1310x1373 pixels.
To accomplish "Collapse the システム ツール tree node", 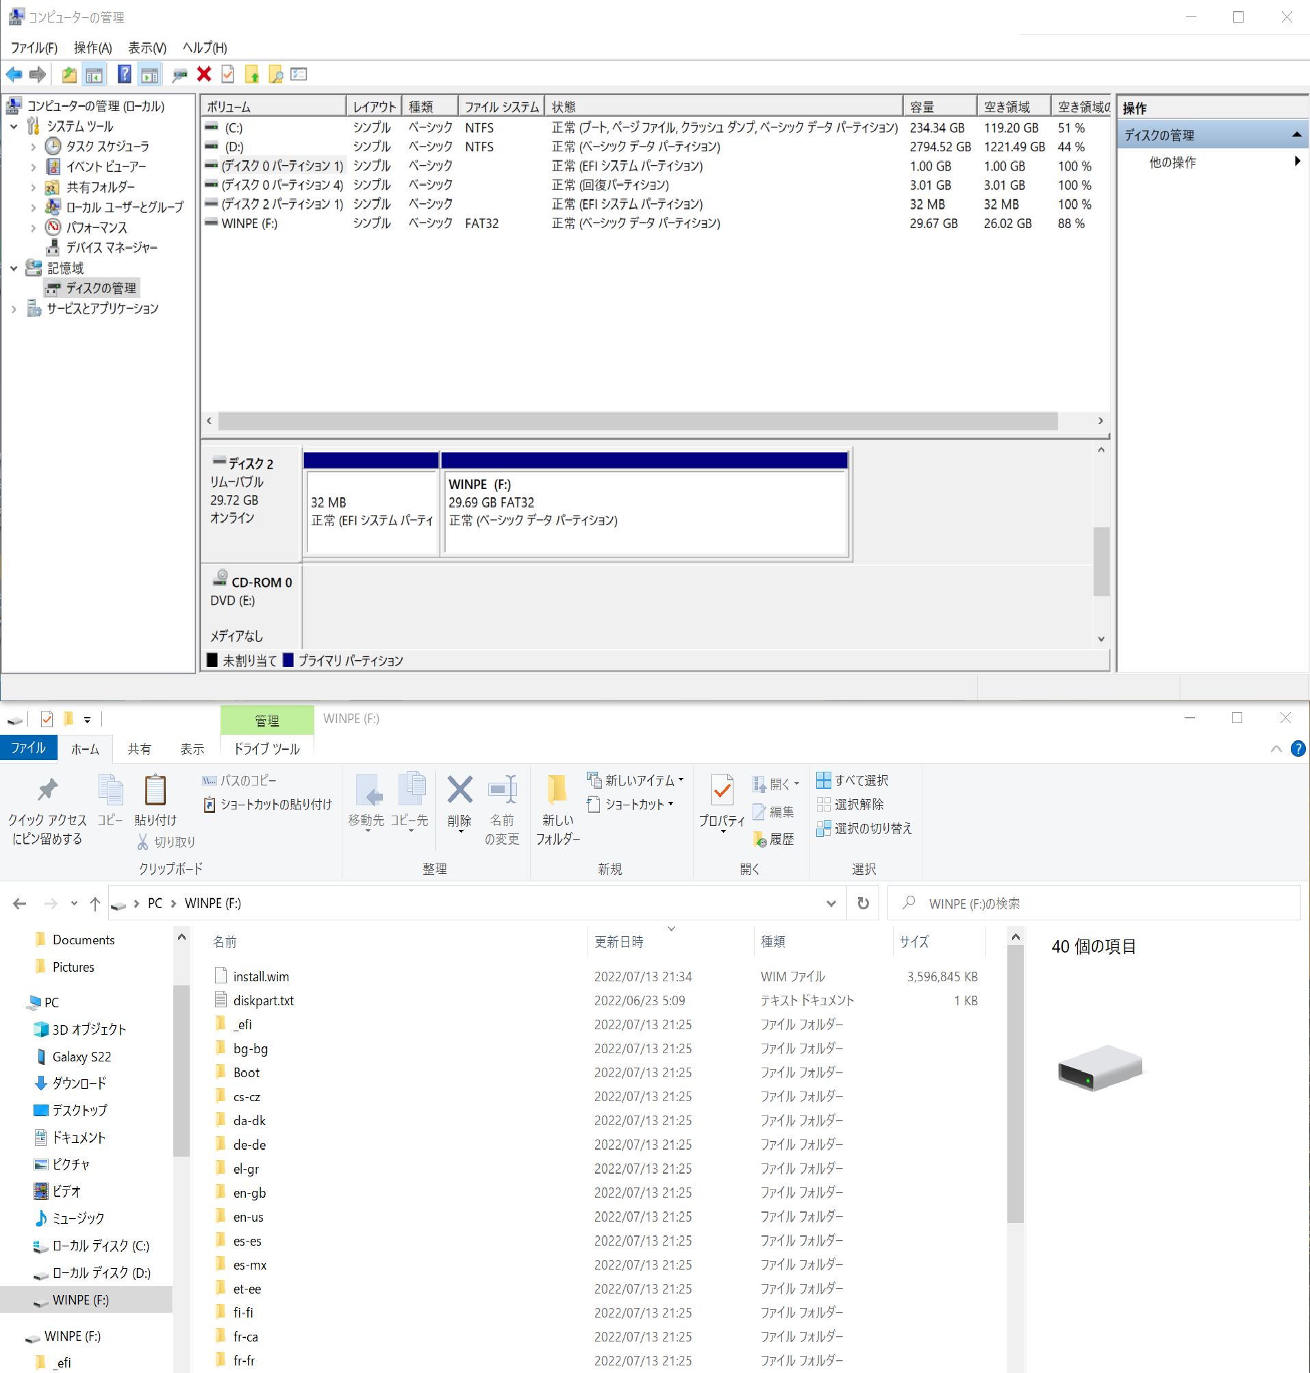I will pos(14,127).
